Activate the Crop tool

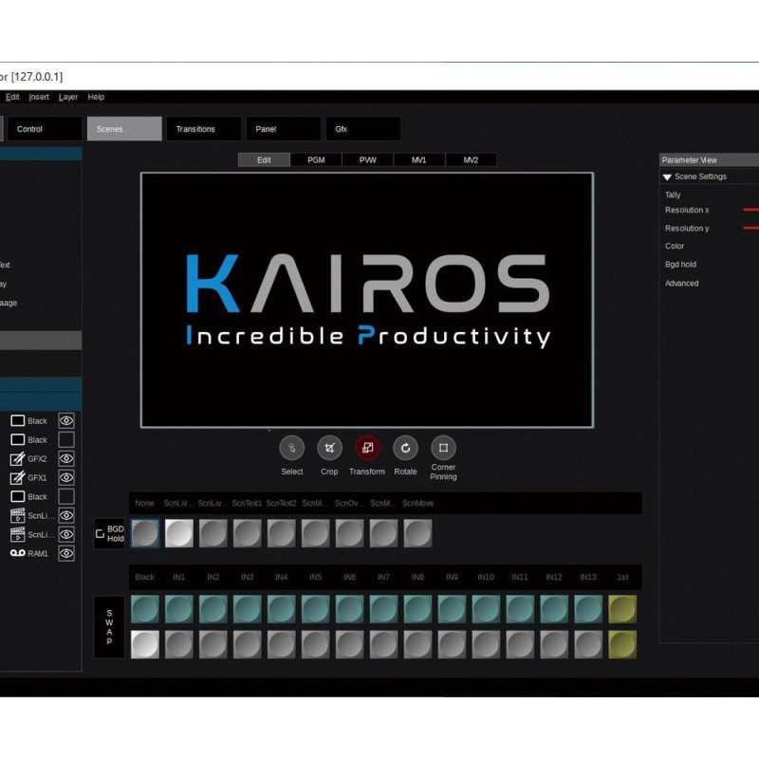point(329,448)
